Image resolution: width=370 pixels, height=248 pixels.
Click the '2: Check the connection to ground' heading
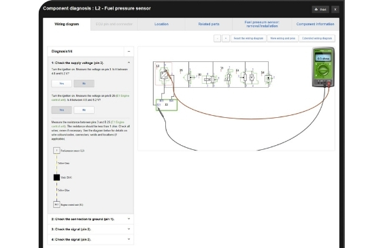pos(83,219)
